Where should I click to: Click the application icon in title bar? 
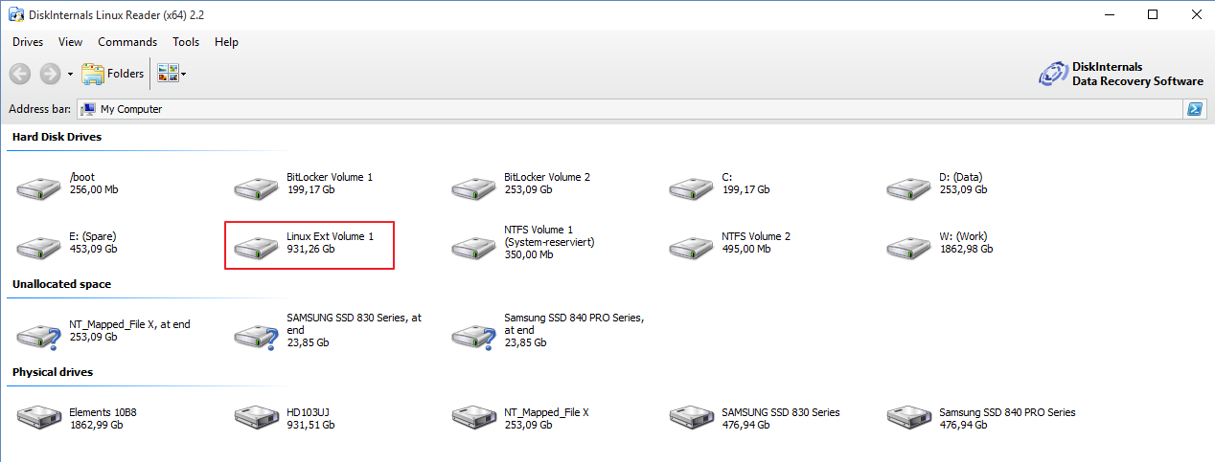(16, 15)
